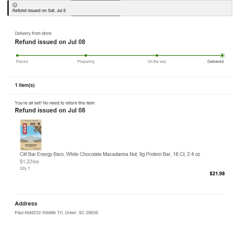The height and width of the screenshot is (236, 247).
Task: Open the Clif Bar Energy Bars product title
Action: point(110,154)
